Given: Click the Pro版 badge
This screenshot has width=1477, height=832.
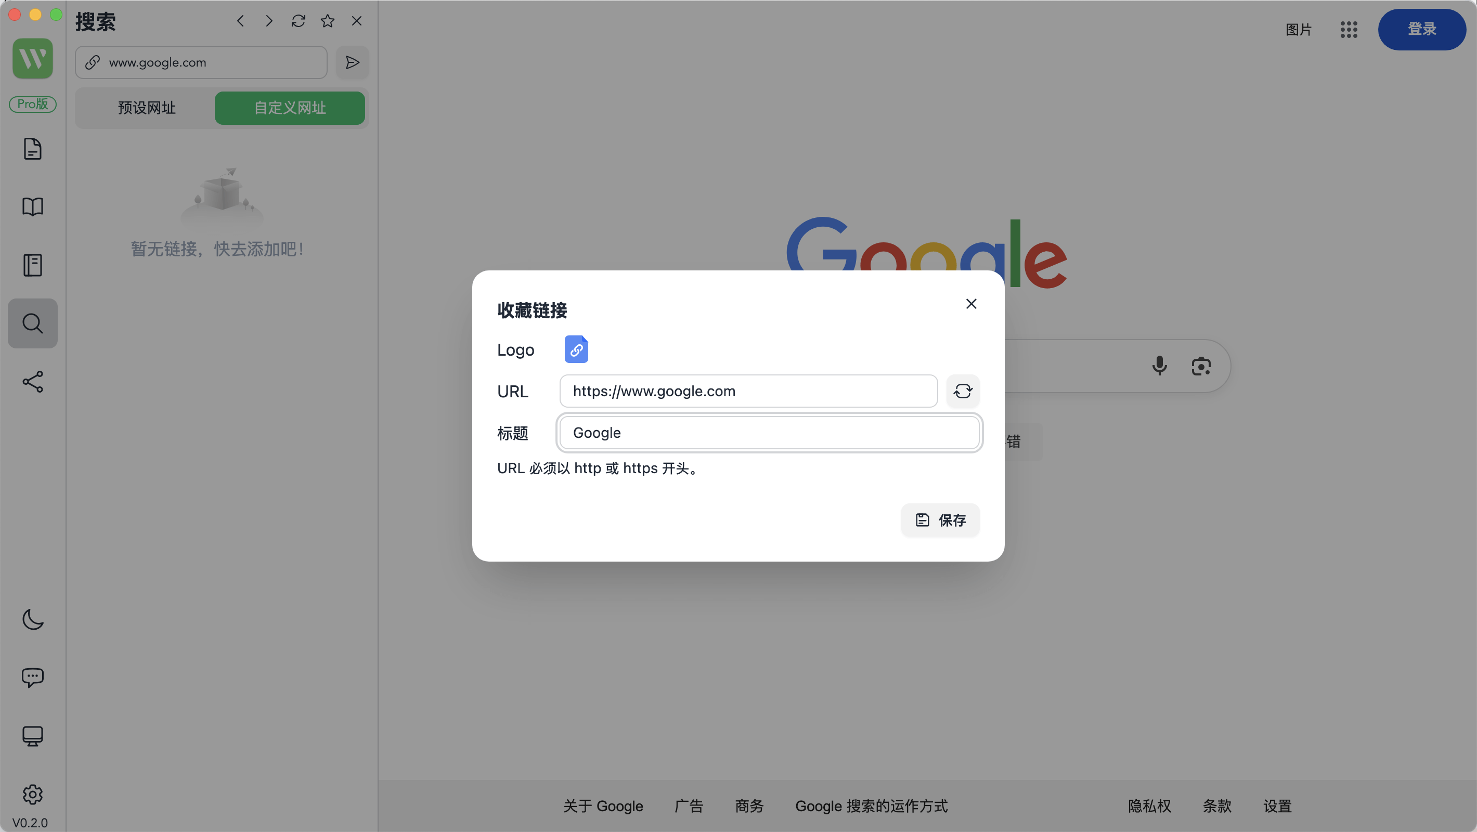Looking at the screenshot, I should 33,104.
